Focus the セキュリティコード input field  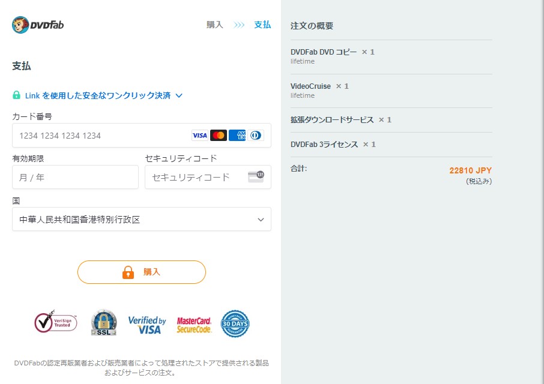(208, 177)
